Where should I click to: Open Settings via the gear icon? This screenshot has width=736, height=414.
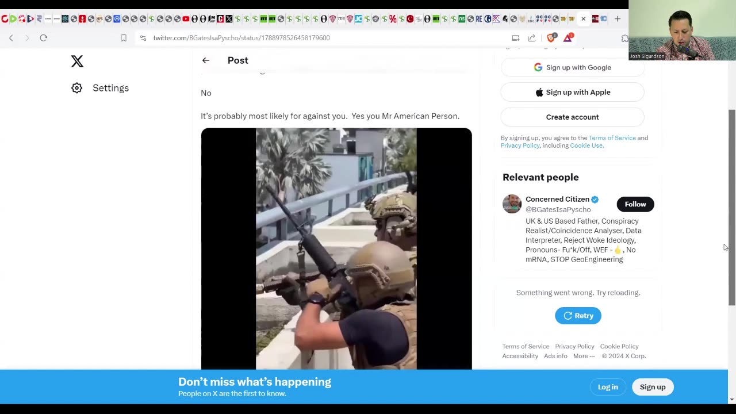[77, 88]
